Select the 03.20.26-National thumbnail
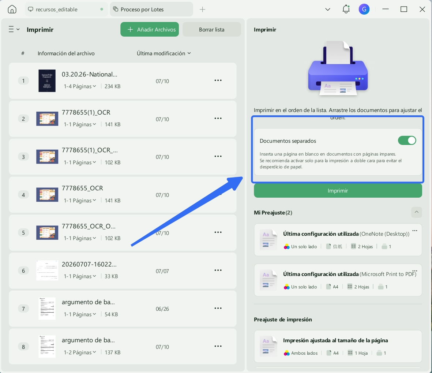 coord(47,81)
